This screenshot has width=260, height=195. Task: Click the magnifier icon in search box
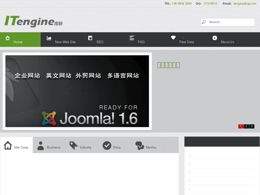coord(204,22)
